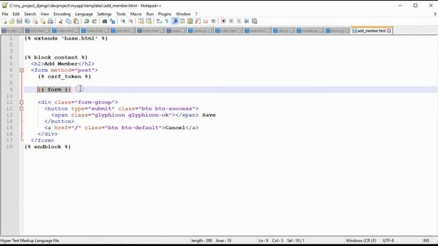Click UTF-8 encoding in status bar
Viewport: 438px width, 246px height.
click(x=388, y=241)
